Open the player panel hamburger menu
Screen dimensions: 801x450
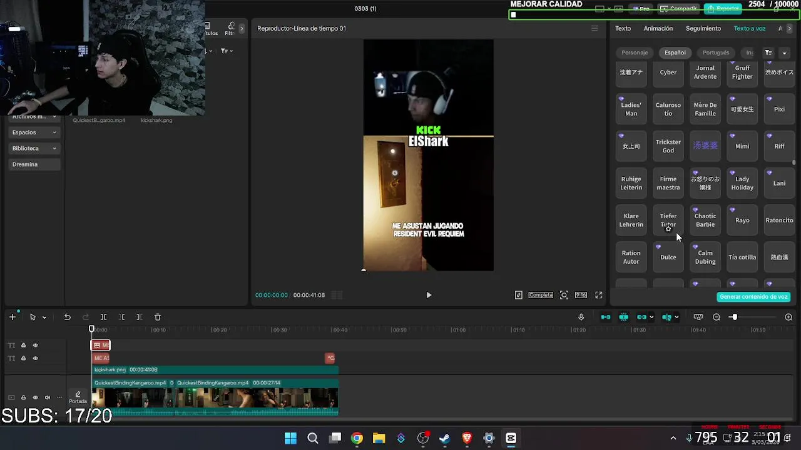[x=594, y=28]
